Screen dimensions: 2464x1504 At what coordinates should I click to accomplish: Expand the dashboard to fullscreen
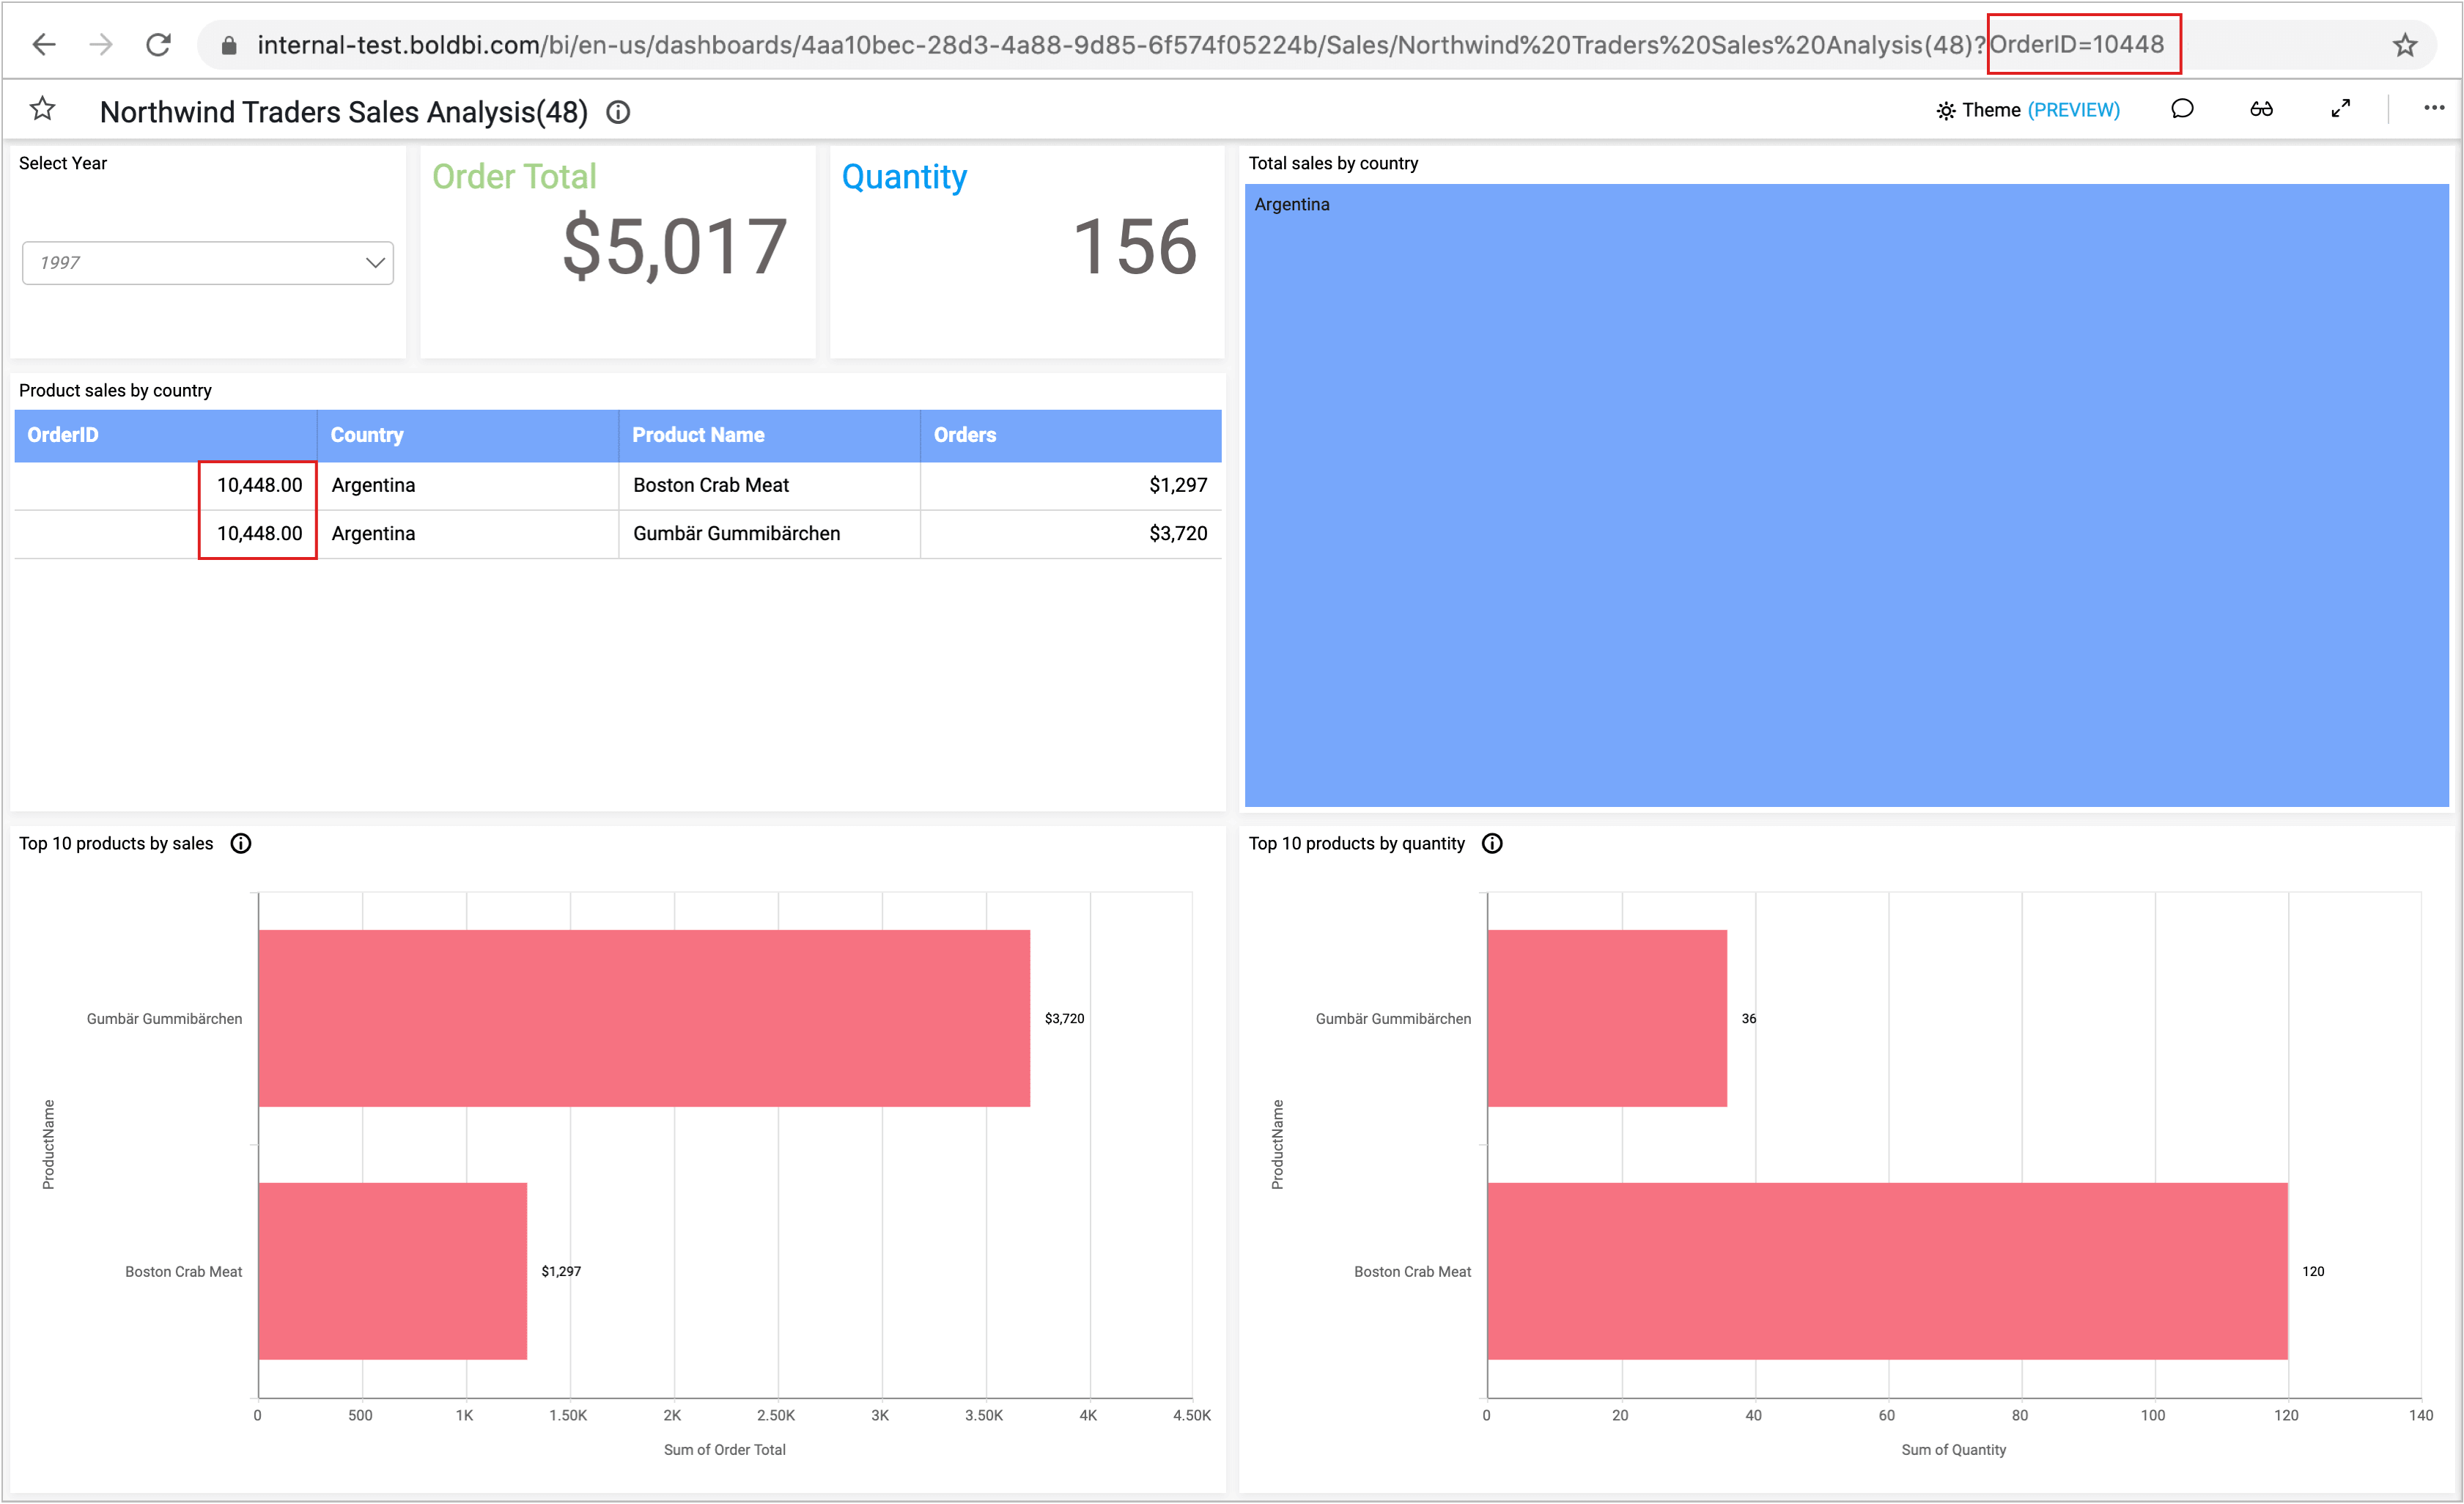pyautogui.click(x=2340, y=109)
